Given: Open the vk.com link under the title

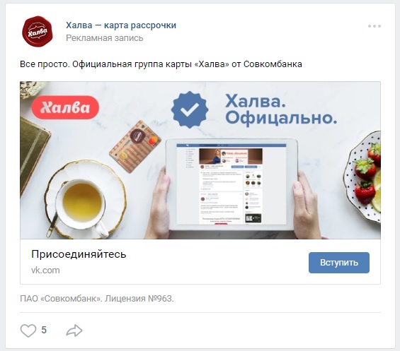Looking at the screenshot, I should point(45,270).
